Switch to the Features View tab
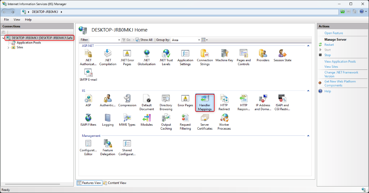Viewport: 369px width, 193px height. 89,183
